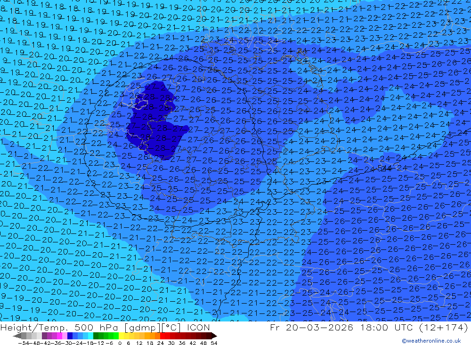
Task: Select the bright red legend swatch above 24
Action: (162, 336)
